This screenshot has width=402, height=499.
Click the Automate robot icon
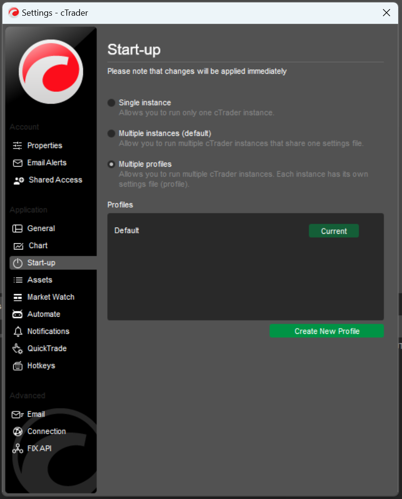click(18, 314)
